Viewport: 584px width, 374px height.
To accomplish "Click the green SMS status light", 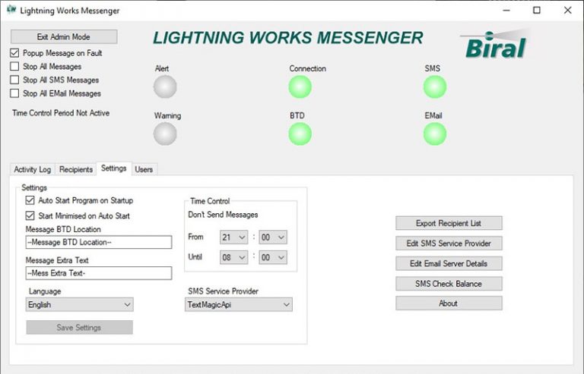I will pyautogui.click(x=435, y=87).
